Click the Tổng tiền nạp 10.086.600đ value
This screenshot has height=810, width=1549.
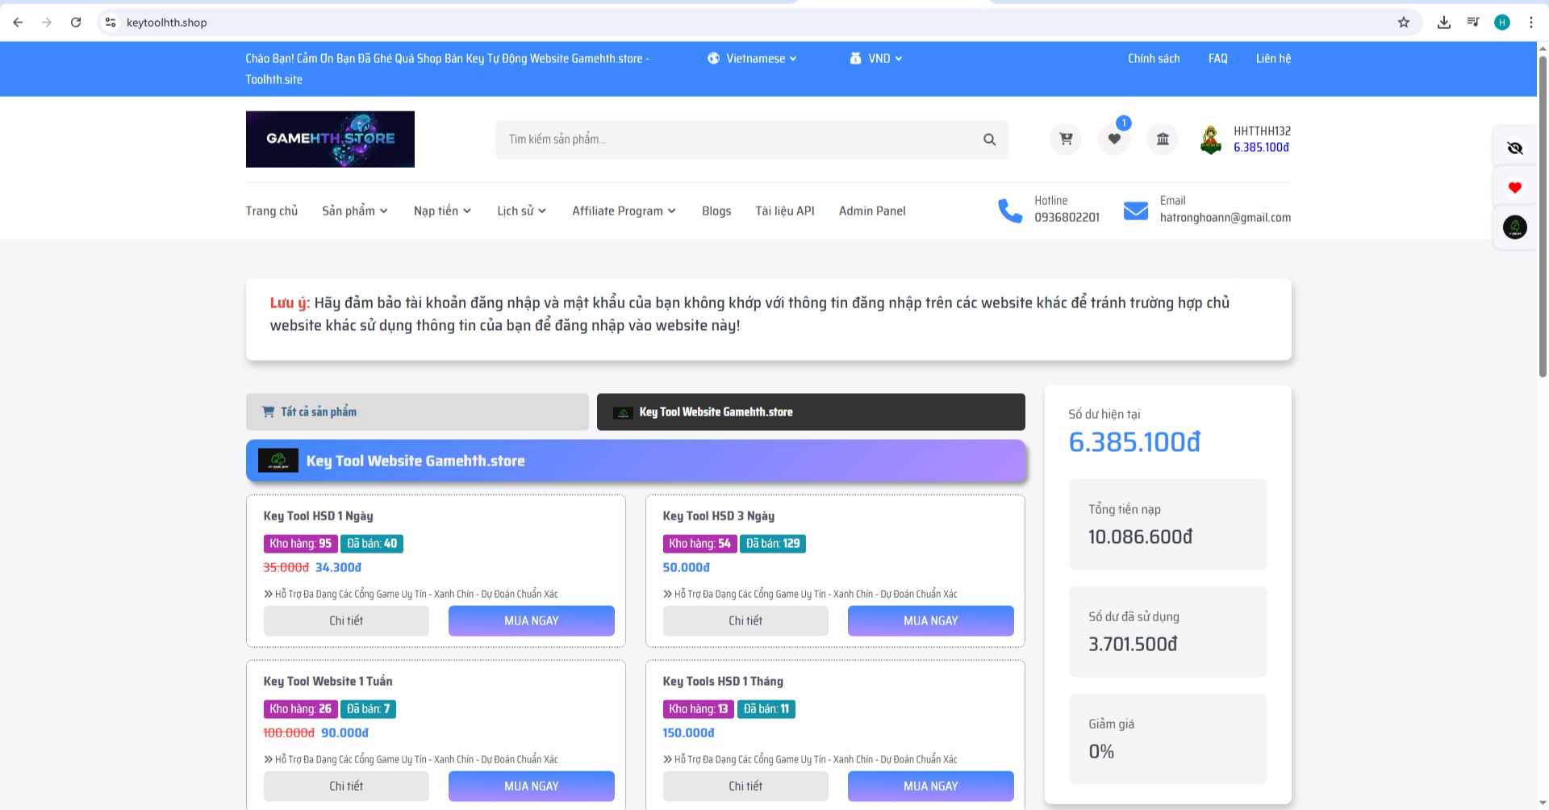coord(1140,537)
